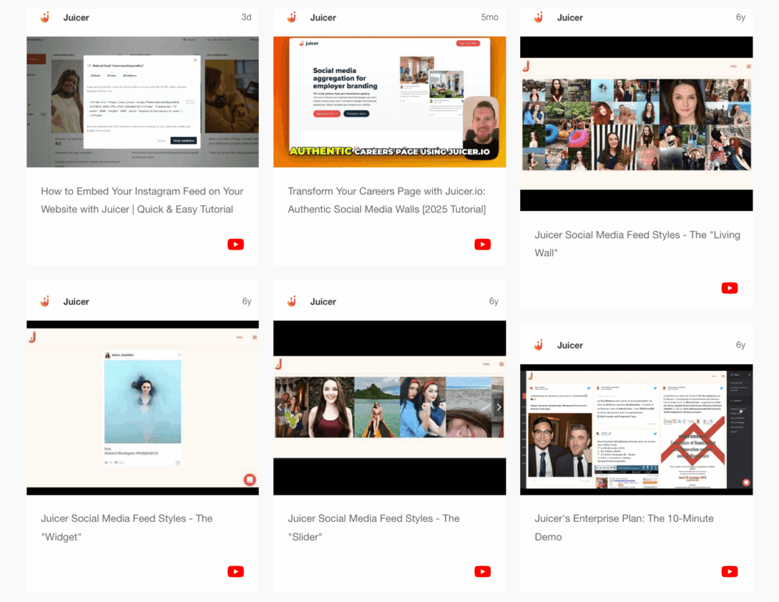
Task: Click the 'Slider' carousel thumbnail
Action: coord(389,406)
